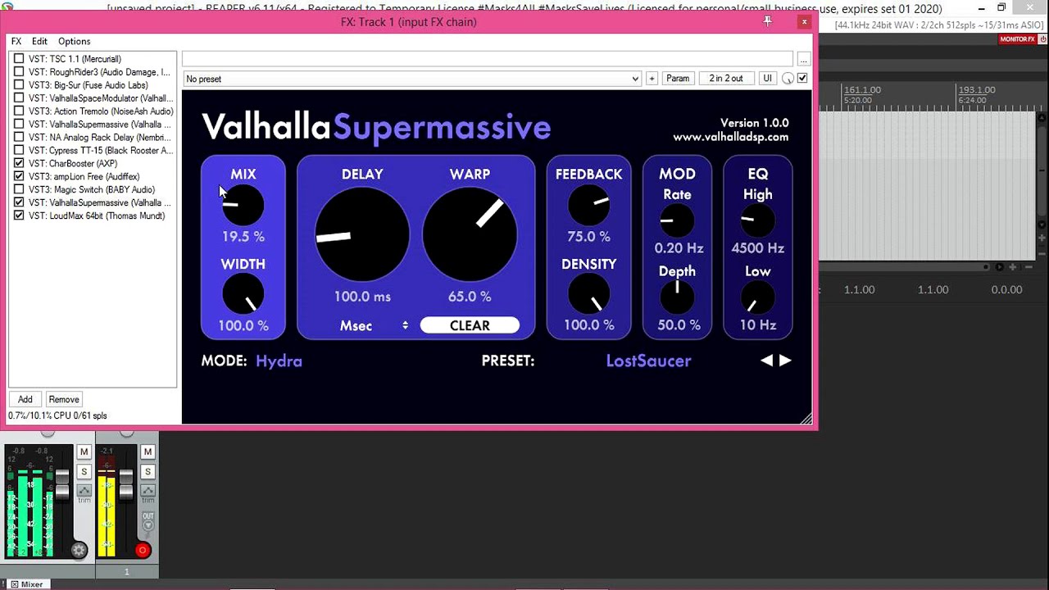Image resolution: width=1049 pixels, height=590 pixels.
Task: Open the FX menu
Action: pos(16,41)
